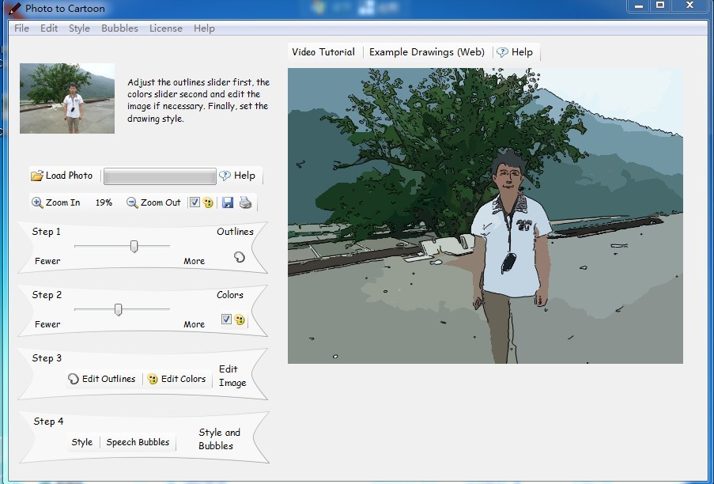Click the "Edit Image" label
Image resolution: width=714 pixels, height=484 pixels.
(x=232, y=376)
